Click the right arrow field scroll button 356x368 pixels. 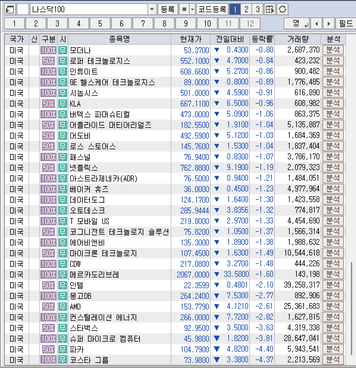(329, 23)
